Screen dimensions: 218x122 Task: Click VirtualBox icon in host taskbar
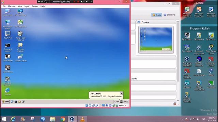click(x=72, y=119)
